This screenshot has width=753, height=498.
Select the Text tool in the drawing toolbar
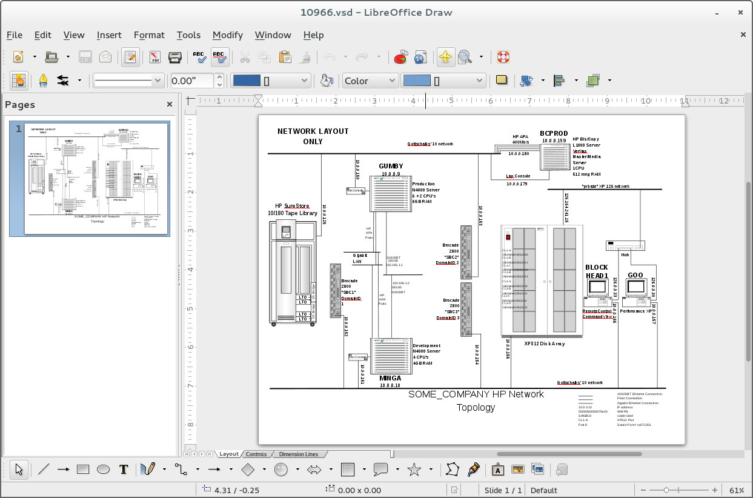click(x=124, y=469)
